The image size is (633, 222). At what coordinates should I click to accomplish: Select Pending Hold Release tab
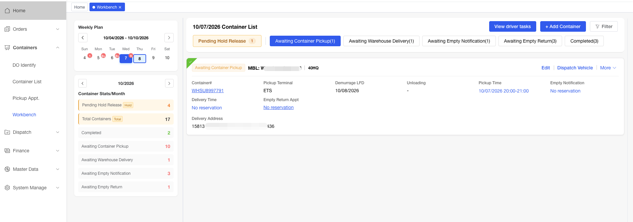click(x=227, y=41)
